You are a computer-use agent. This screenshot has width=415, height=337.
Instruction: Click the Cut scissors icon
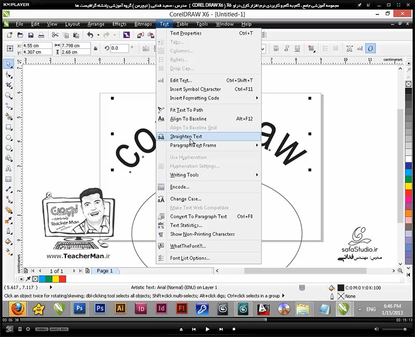(x=55, y=35)
